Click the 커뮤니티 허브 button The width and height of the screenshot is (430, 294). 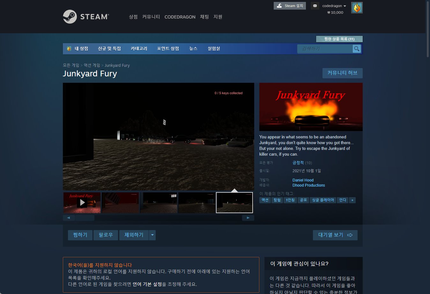coord(342,73)
